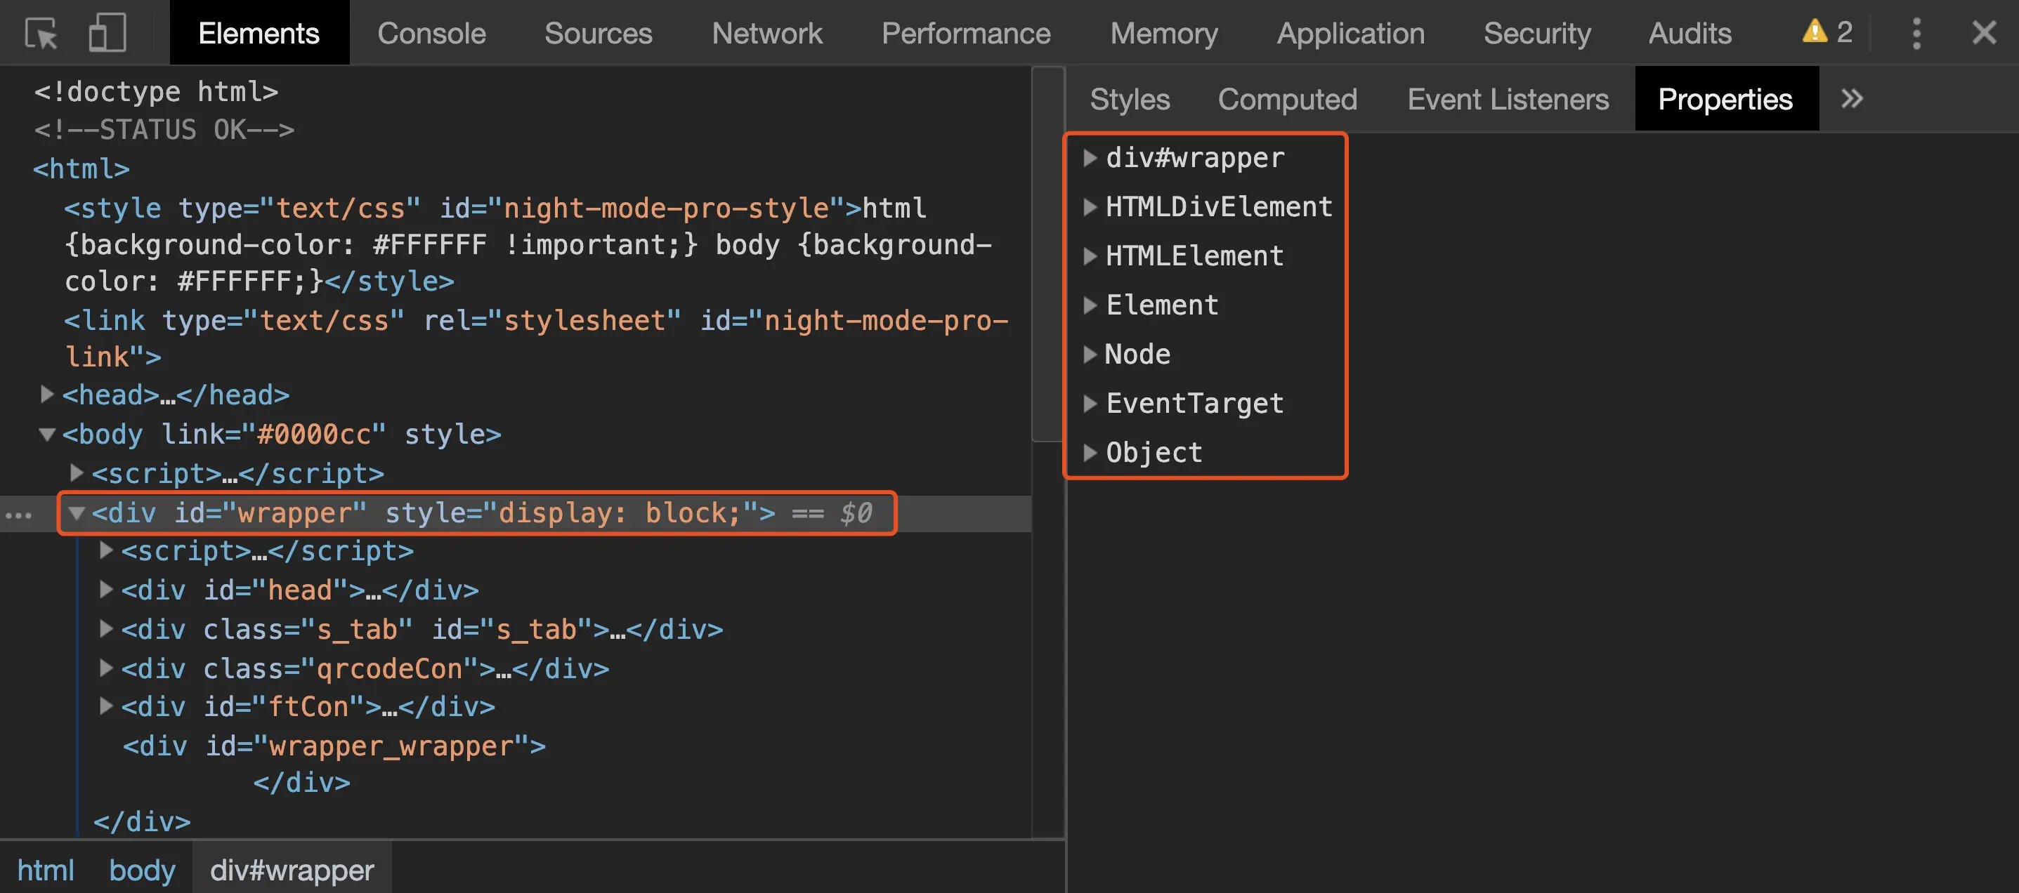Expand div id="ftCon" node
2019x893 pixels.
(106, 706)
